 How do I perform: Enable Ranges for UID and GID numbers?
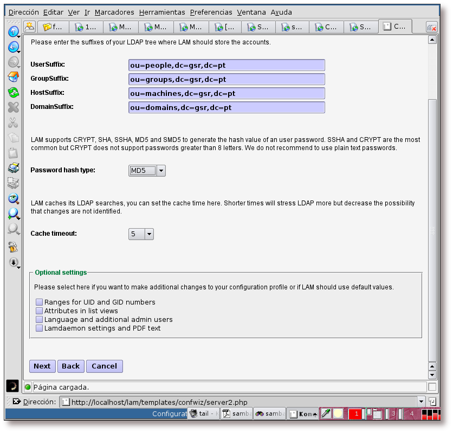(39, 302)
